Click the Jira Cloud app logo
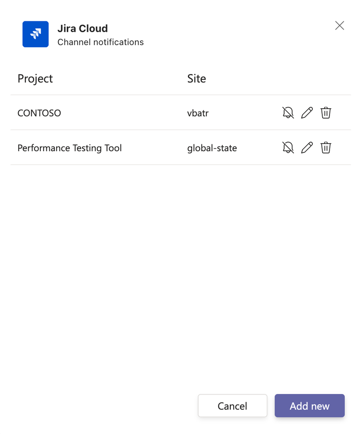 (35, 34)
